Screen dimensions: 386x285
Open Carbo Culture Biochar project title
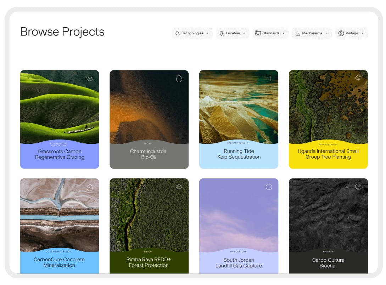point(328,263)
